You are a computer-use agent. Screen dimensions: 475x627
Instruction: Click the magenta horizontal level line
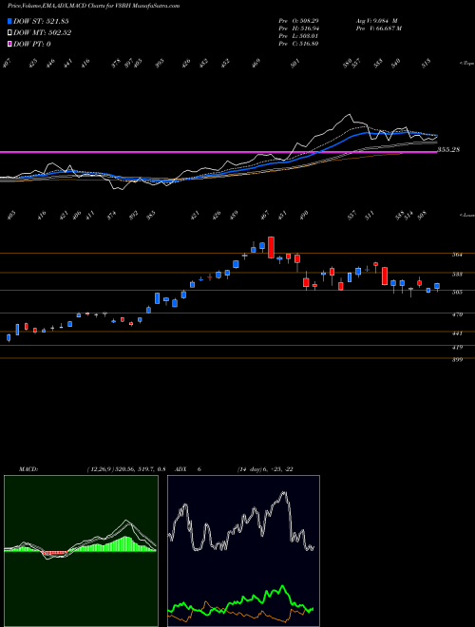click(x=218, y=152)
